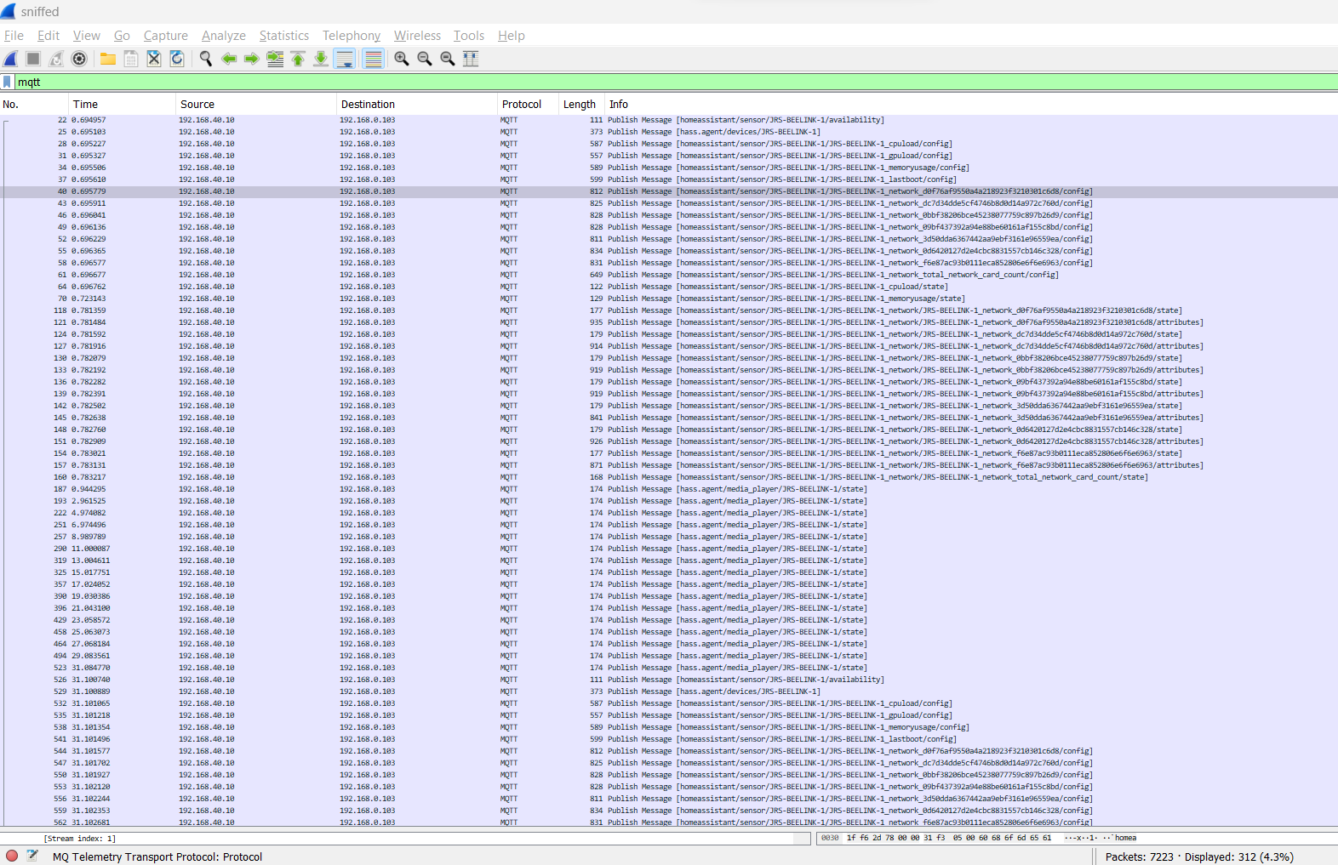Viewport: 1338px width, 865px height.
Task: Open the Wireless menu
Action: point(417,36)
